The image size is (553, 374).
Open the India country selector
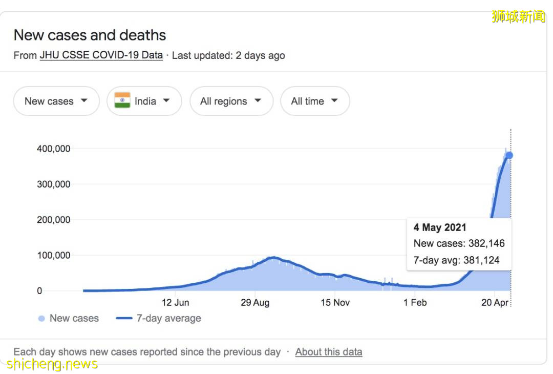click(x=144, y=101)
